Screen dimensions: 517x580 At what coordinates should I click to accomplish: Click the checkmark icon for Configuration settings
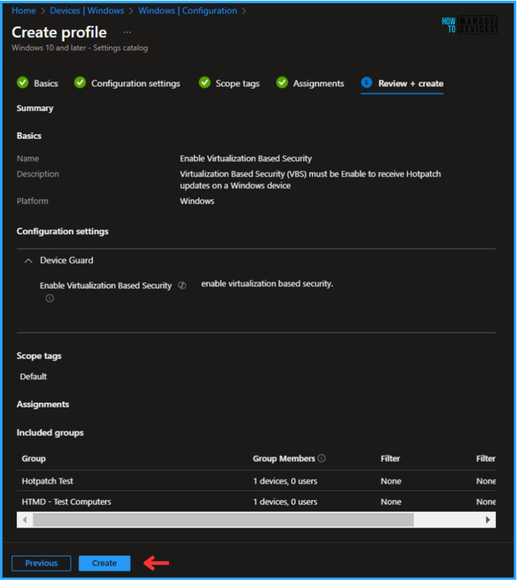[80, 83]
